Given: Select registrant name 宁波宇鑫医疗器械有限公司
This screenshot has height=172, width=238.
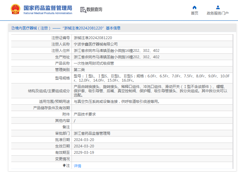Looking at the screenshot, I should tap(96, 44).
